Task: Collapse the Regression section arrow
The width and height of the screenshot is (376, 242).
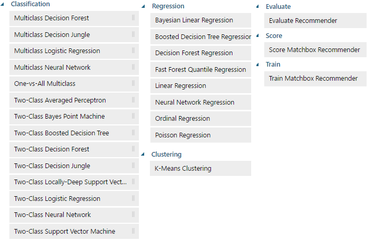Action: 143,7
